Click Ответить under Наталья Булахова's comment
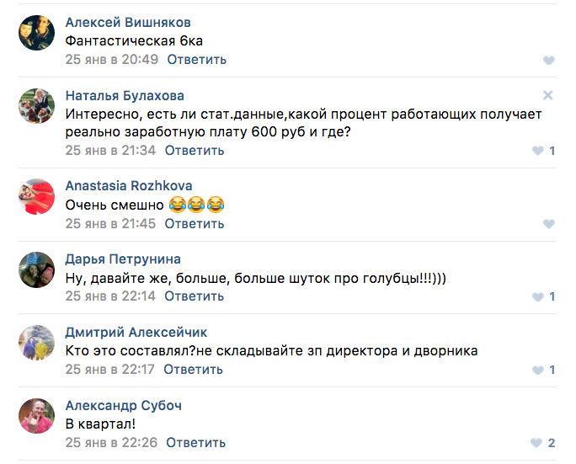Viewport: 576px width, 464px height. pos(195,151)
